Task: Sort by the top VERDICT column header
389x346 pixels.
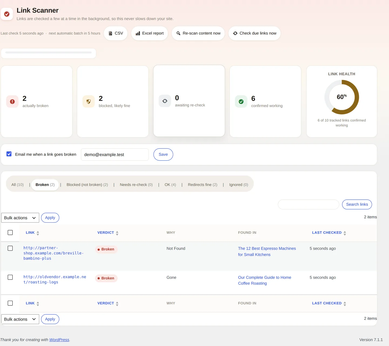Action: click(x=106, y=233)
